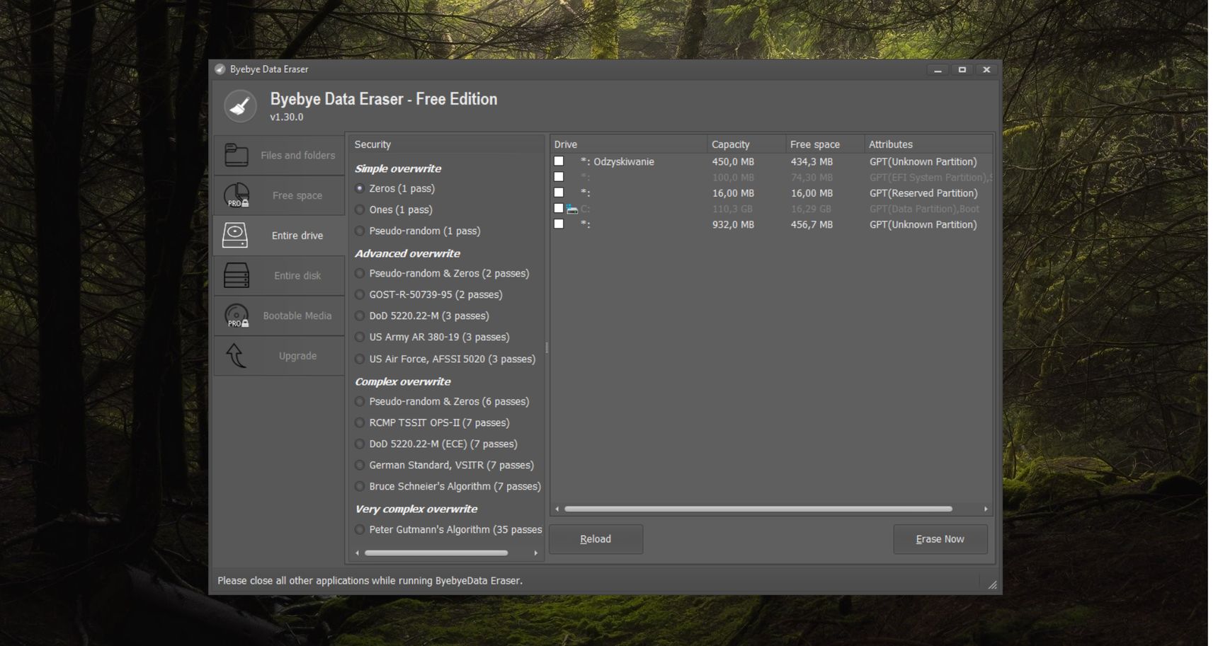
Task: Open the Files and folders tab
Action: point(279,155)
